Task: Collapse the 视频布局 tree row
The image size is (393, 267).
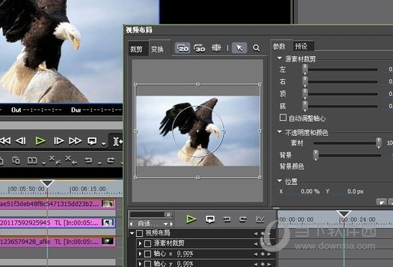Action: click(x=132, y=233)
